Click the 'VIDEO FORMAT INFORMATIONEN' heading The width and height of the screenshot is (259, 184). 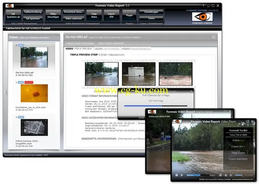click(x=99, y=96)
